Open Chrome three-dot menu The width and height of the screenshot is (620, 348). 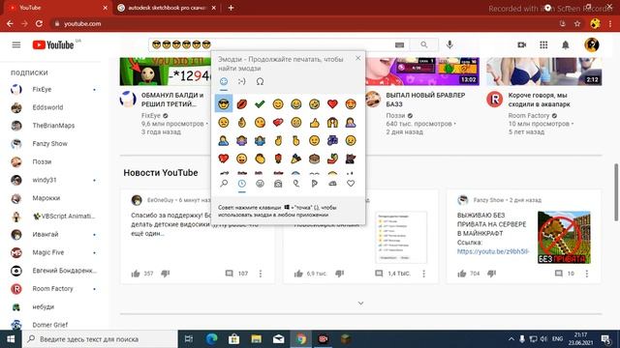610,23
